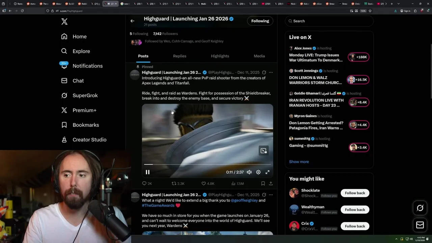
Task: Open floating Grok button
Action: point(420,208)
